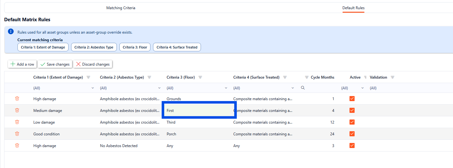Click trash icon for Medium damage row
This screenshot has width=453, height=168.
[x=17, y=110]
